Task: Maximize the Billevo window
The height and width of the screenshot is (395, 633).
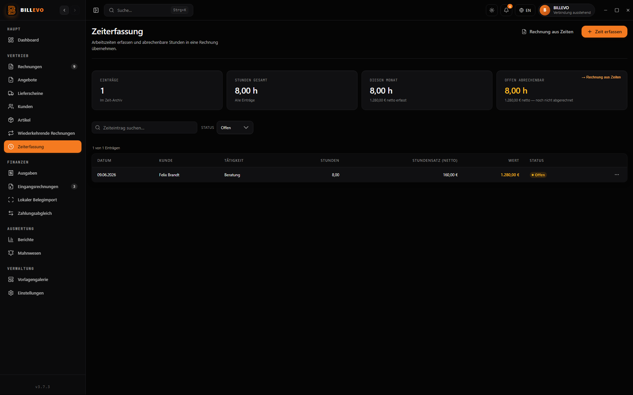Action: click(x=617, y=10)
